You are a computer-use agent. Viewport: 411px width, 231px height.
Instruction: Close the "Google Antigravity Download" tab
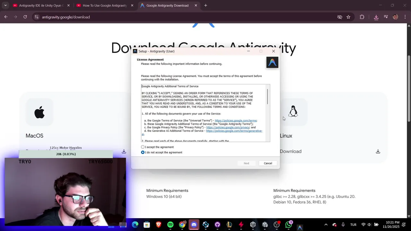(196, 5)
